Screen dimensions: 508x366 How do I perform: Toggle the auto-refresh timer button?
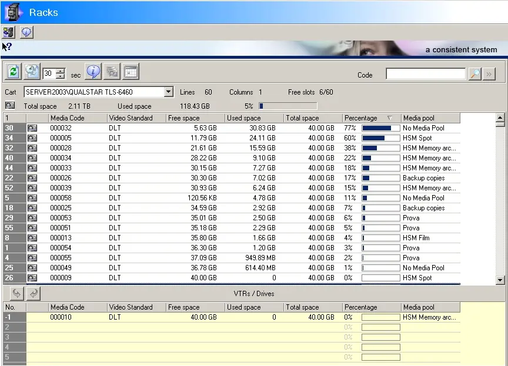32,72
